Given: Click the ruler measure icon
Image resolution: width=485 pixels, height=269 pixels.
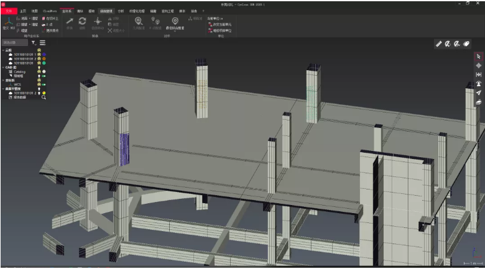Looking at the screenshot, I should click(x=439, y=44).
